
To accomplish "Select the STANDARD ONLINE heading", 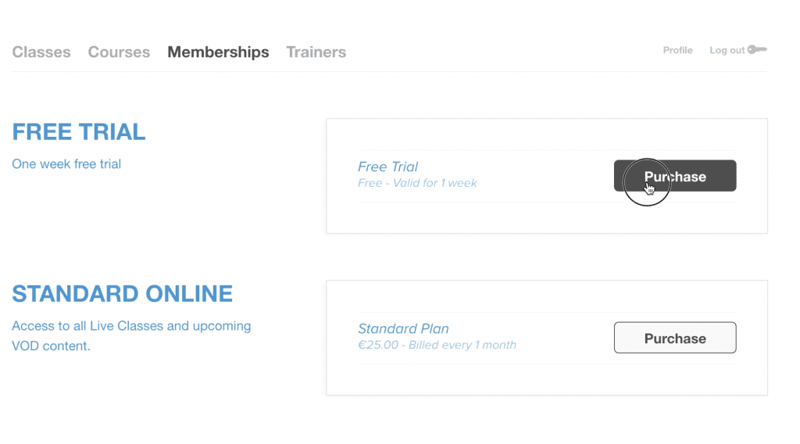I will click(123, 294).
